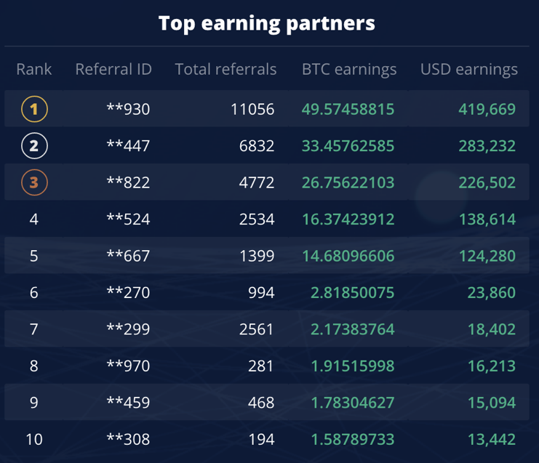Image resolution: width=539 pixels, height=463 pixels.
Task: Click the gold rank 1 medal icon
Action: click(x=34, y=110)
